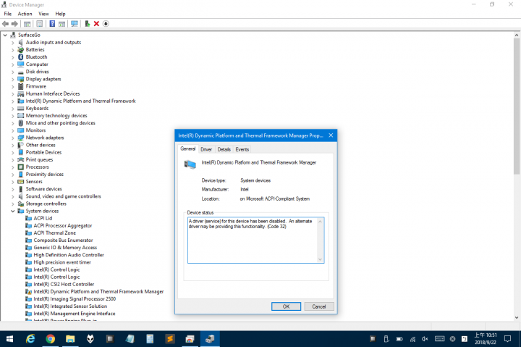Expand the Firmware category

point(12,86)
